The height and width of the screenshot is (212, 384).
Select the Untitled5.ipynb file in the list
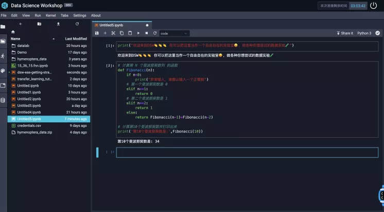pos(49,119)
